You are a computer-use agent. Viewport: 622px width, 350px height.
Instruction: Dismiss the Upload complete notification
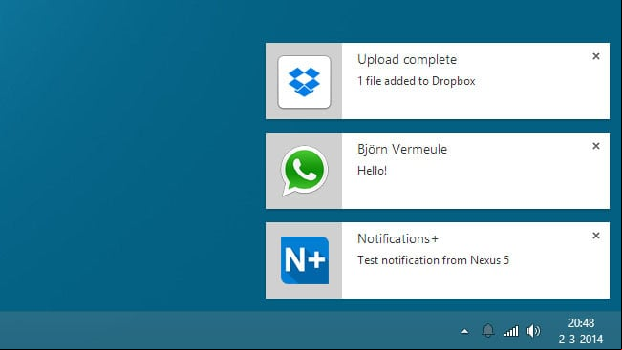coord(596,56)
